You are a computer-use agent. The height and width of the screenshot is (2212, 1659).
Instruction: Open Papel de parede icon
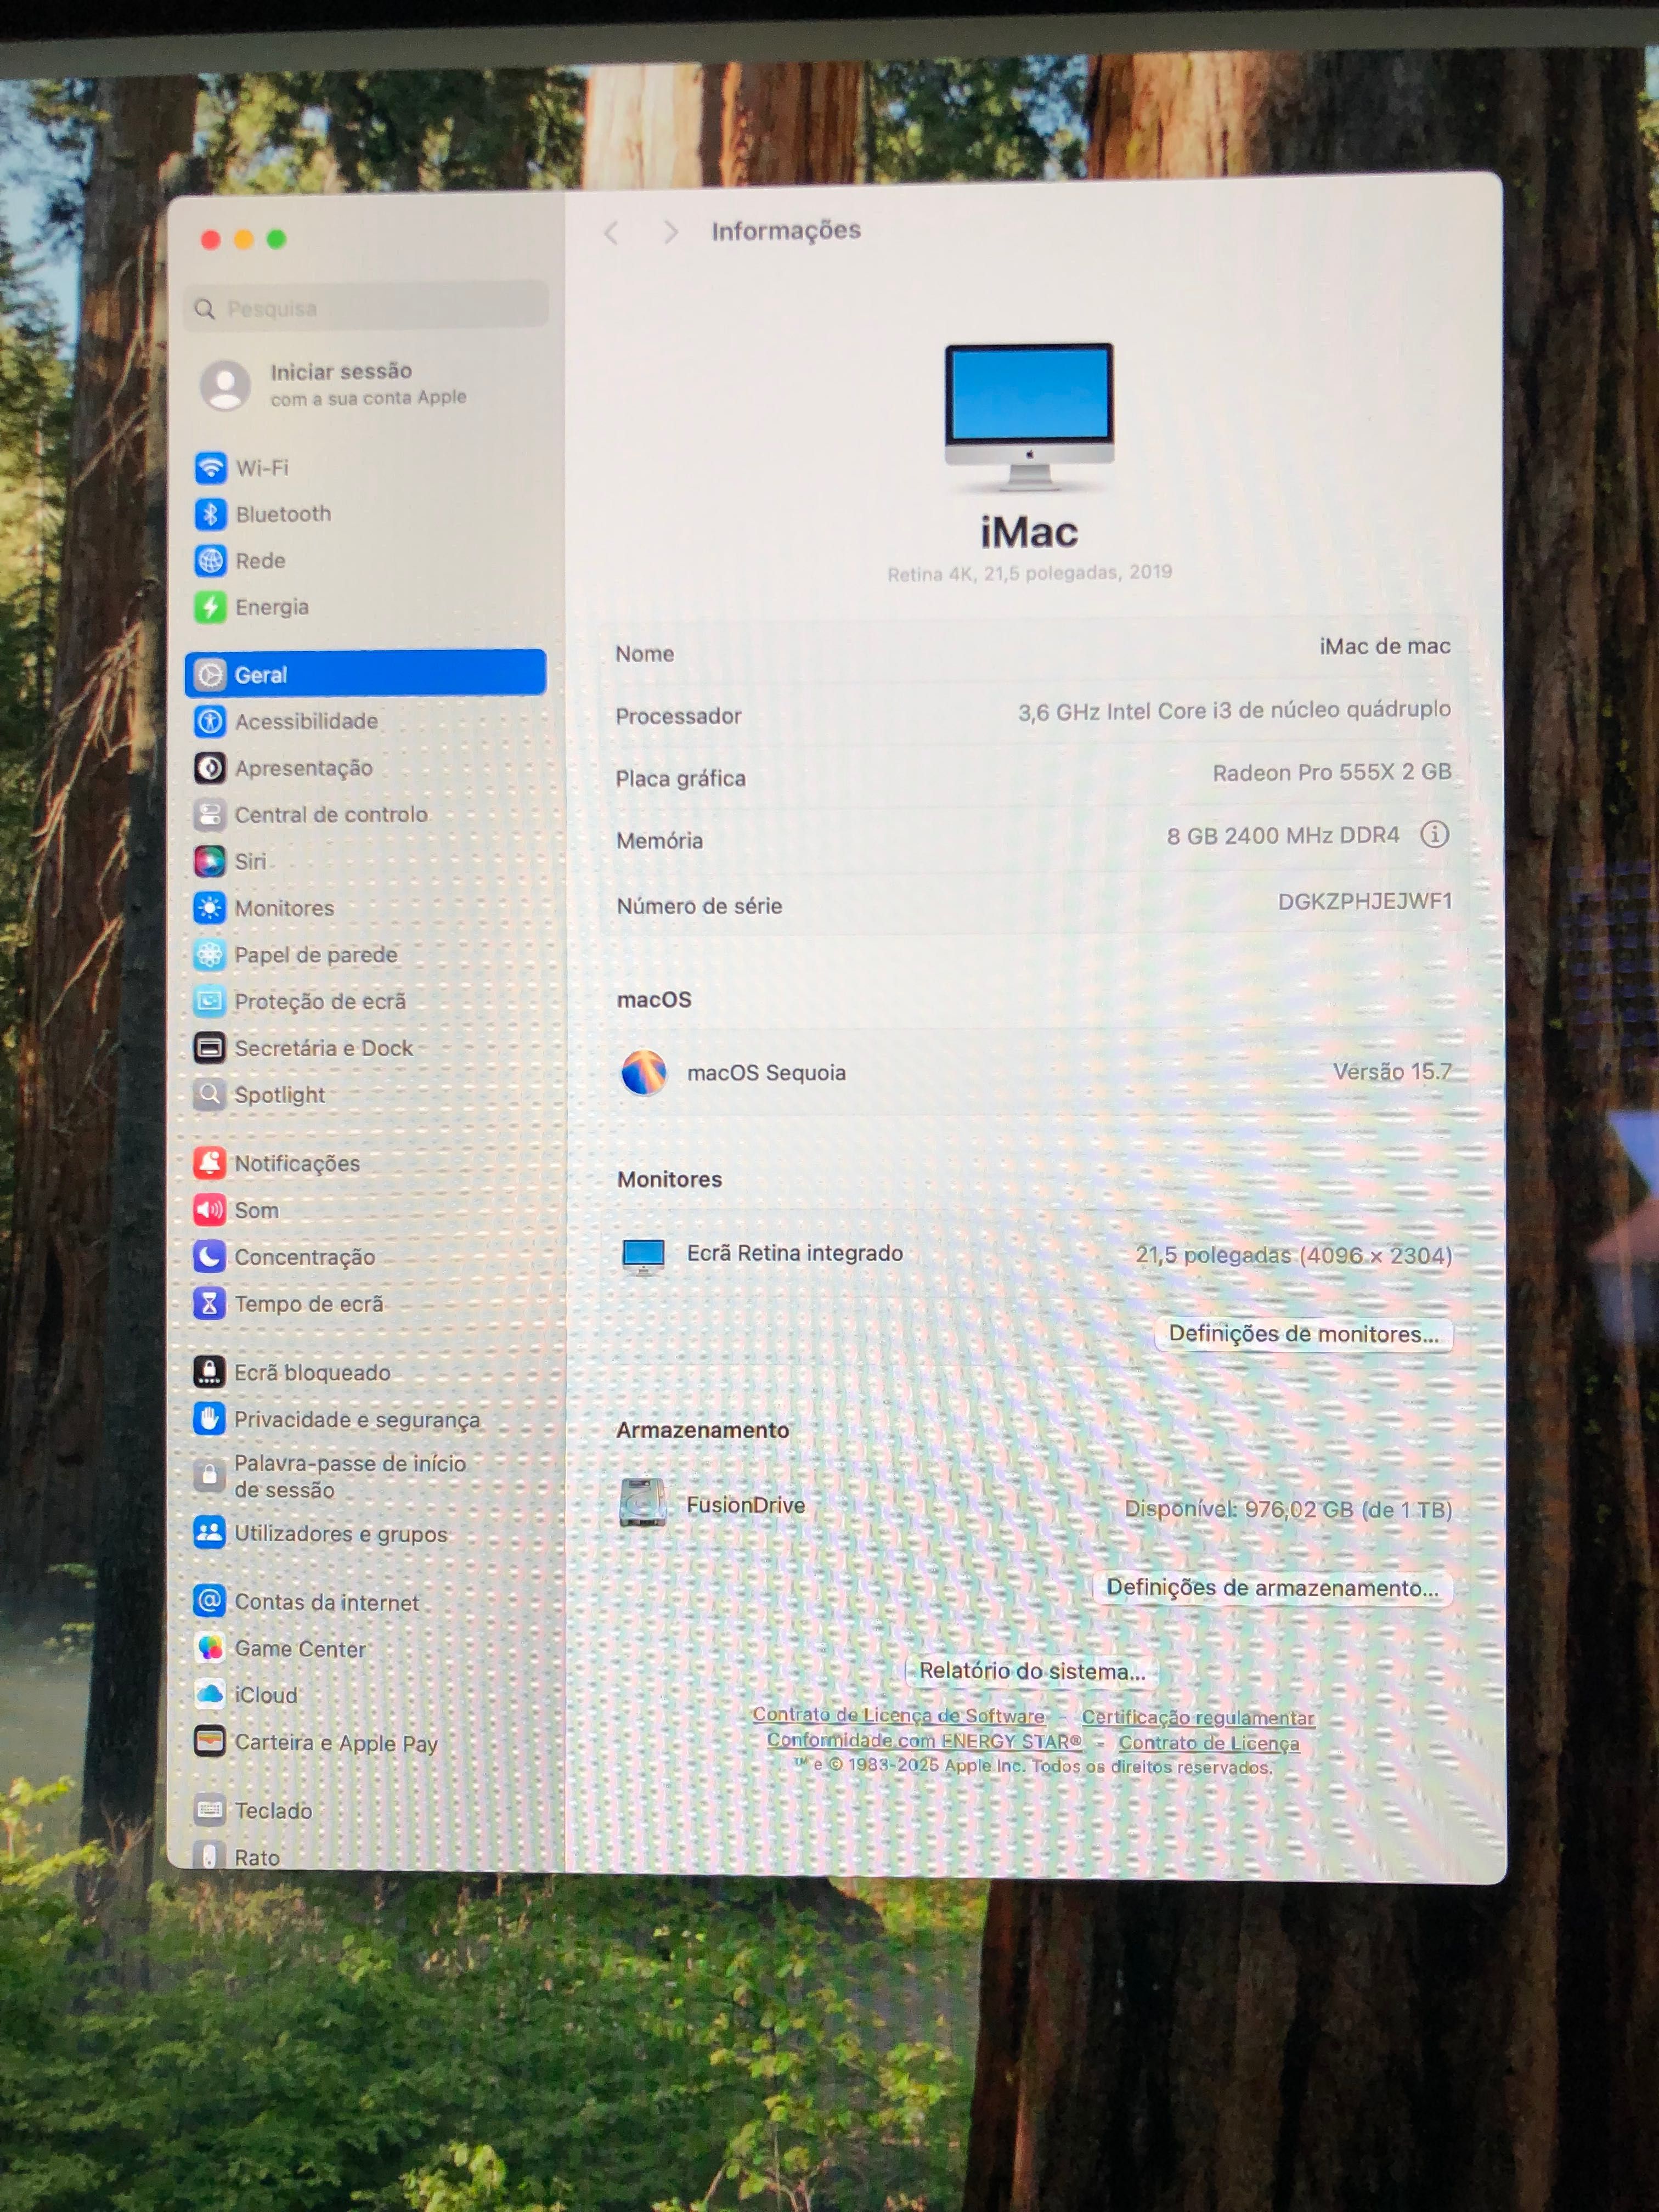coord(210,955)
